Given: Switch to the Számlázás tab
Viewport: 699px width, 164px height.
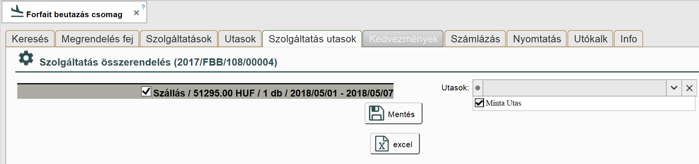Looking at the screenshot, I should pyautogui.click(x=475, y=39).
